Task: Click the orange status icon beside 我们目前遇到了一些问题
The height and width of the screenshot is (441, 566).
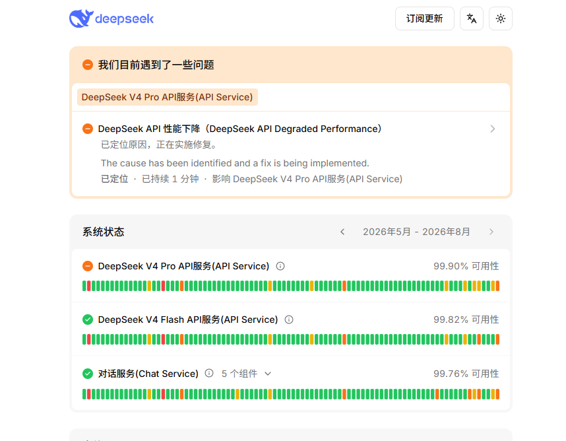Action: (x=88, y=65)
